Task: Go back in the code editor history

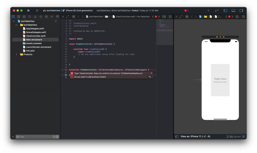Action: (79, 17)
